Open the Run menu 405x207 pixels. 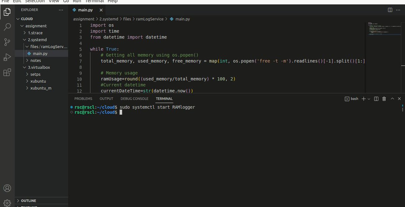[77, 1]
